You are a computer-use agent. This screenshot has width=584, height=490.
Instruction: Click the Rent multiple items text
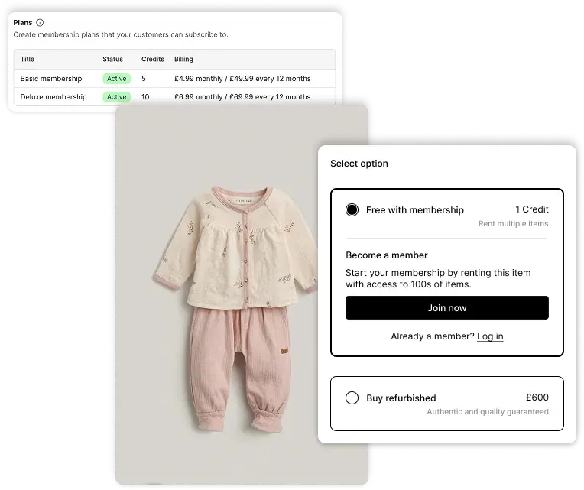pyautogui.click(x=513, y=223)
